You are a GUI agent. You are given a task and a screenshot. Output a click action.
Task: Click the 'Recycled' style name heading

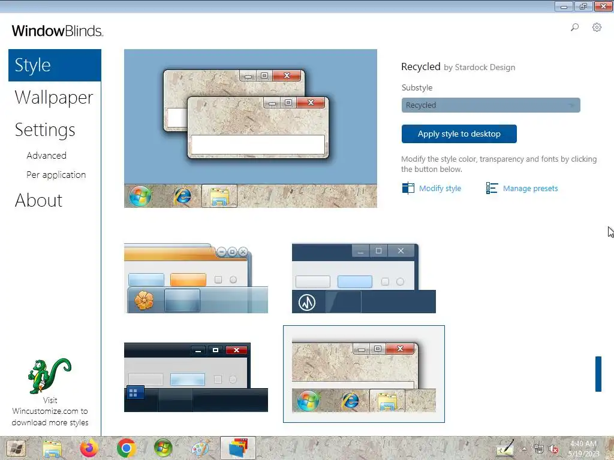point(420,67)
